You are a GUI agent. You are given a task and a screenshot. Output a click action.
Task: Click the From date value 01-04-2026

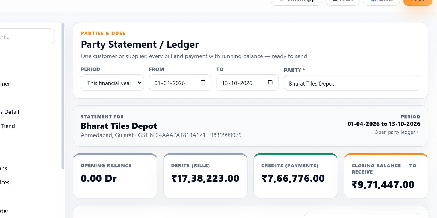pos(170,83)
